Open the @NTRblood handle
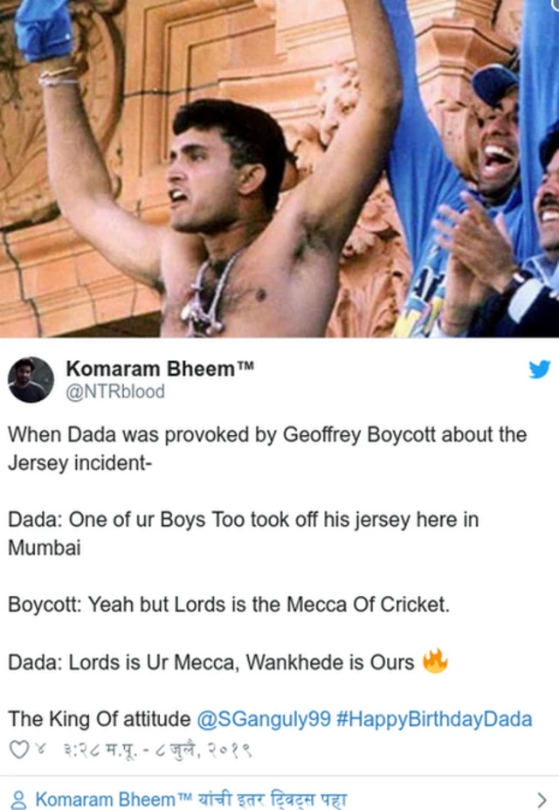 (x=115, y=391)
